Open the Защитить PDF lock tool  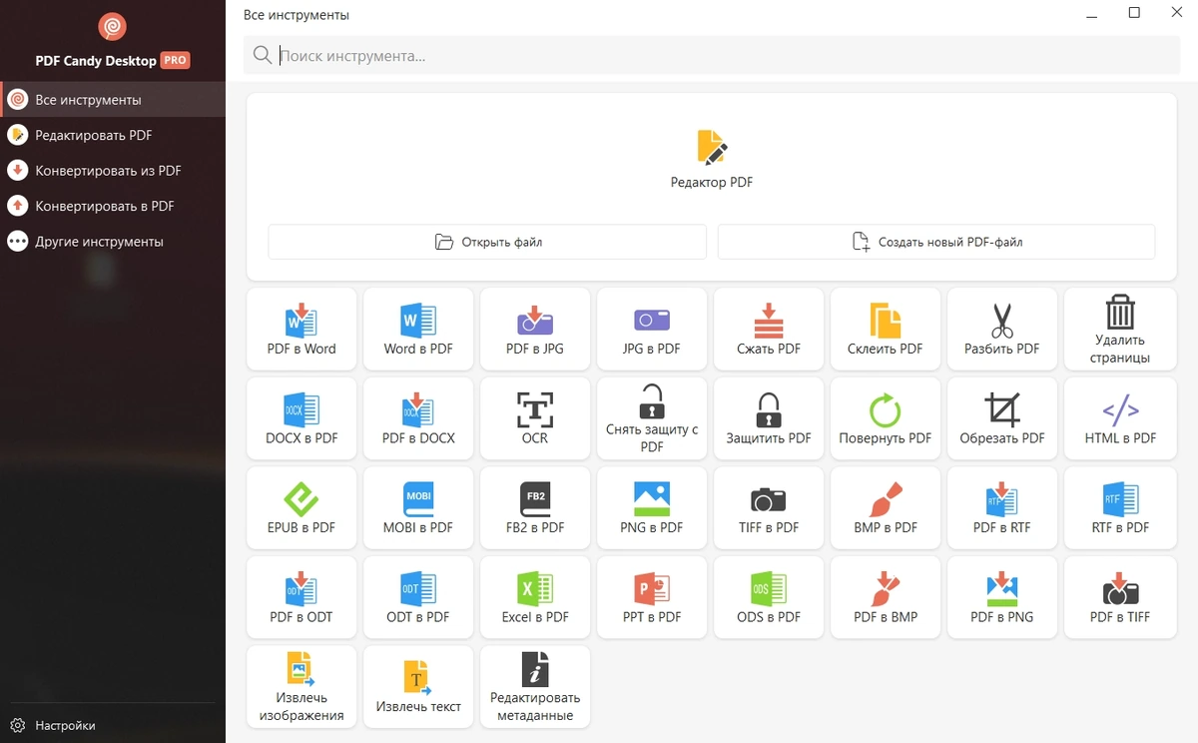pos(769,418)
